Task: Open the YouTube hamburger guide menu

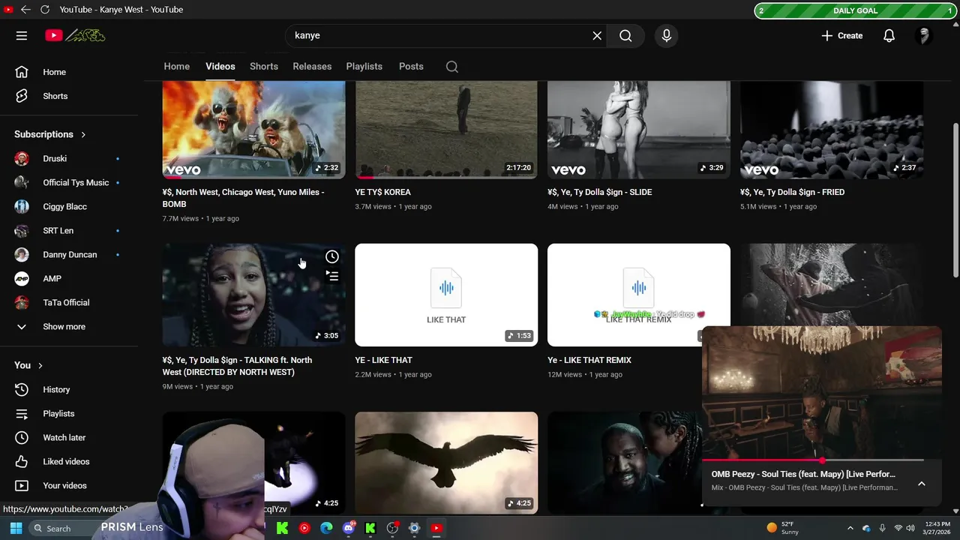Action: [22, 35]
